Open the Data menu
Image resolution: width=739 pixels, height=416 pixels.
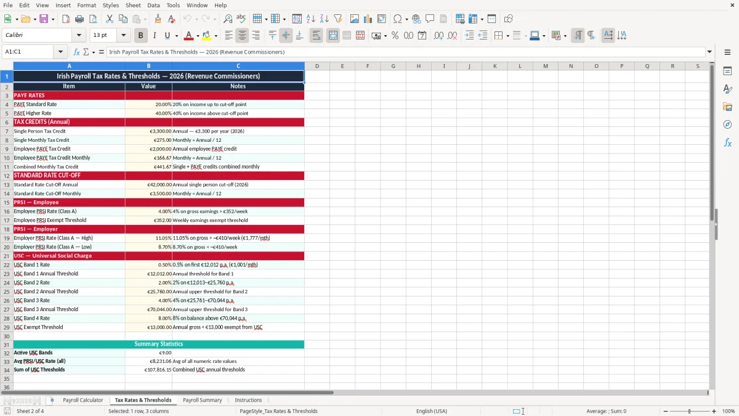153,5
